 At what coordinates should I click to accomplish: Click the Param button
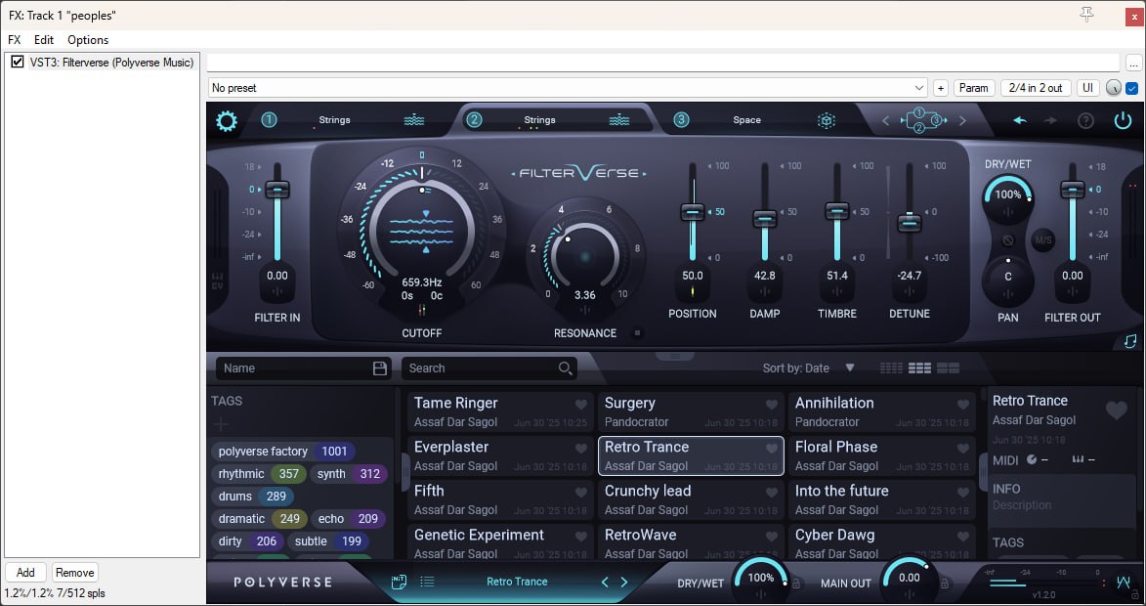(x=973, y=88)
